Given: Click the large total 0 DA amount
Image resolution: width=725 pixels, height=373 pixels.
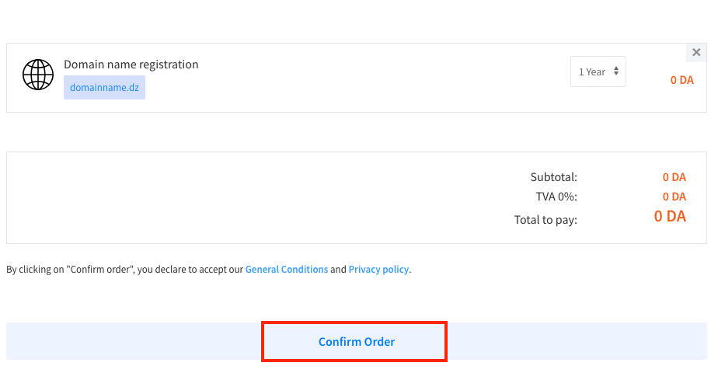Looking at the screenshot, I should click(x=670, y=217).
